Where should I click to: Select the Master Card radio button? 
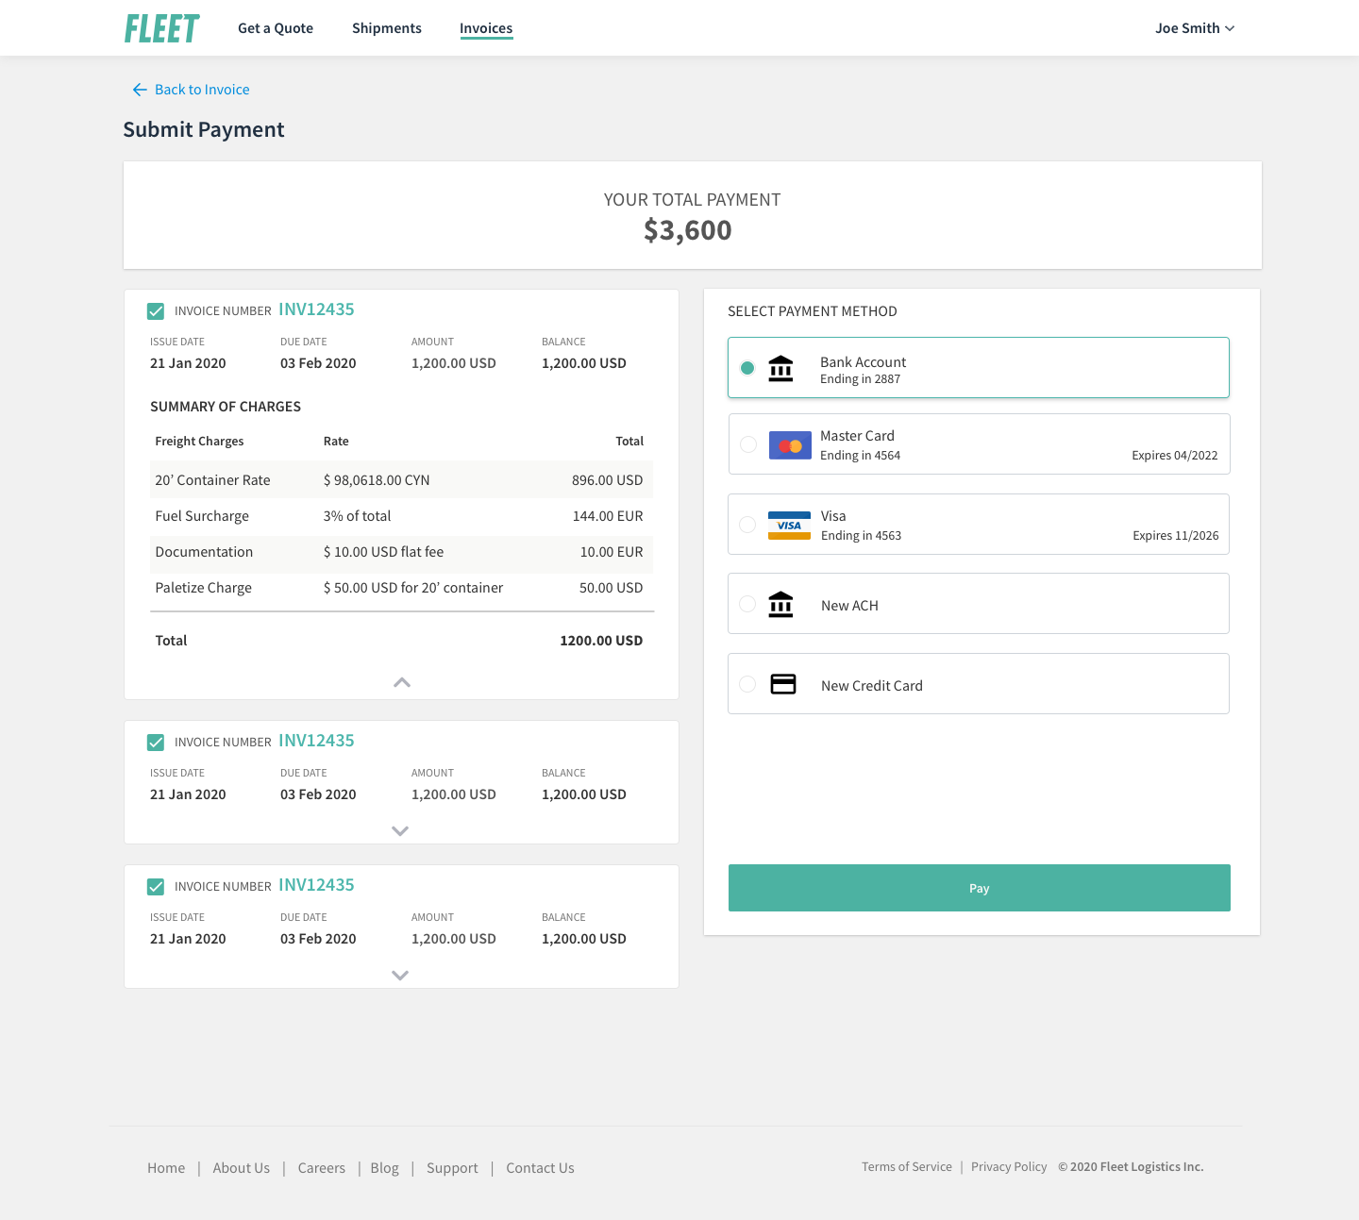tap(748, 444)
